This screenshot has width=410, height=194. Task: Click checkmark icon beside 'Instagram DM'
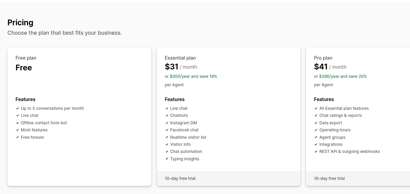[167, 123]
